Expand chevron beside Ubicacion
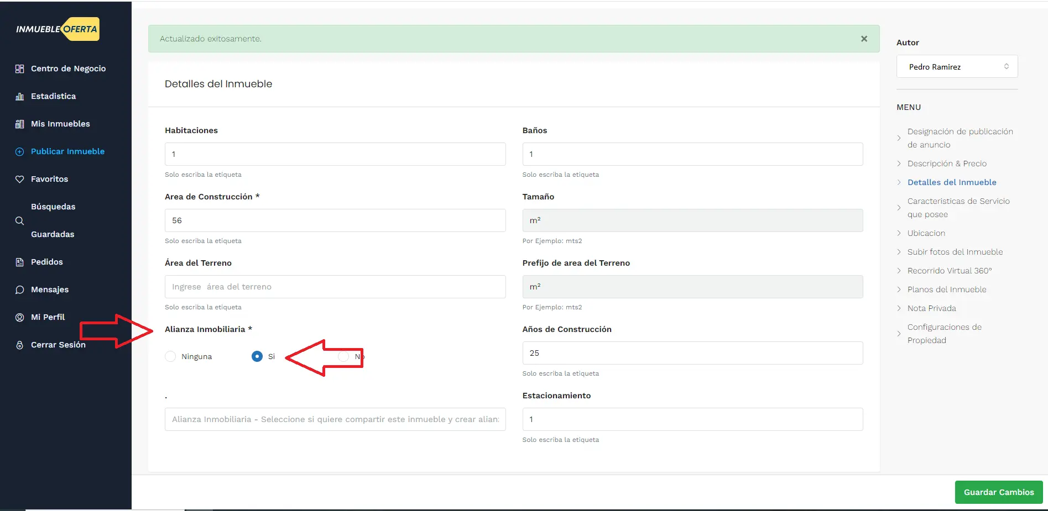The image size is (1048, 511). 899,233
